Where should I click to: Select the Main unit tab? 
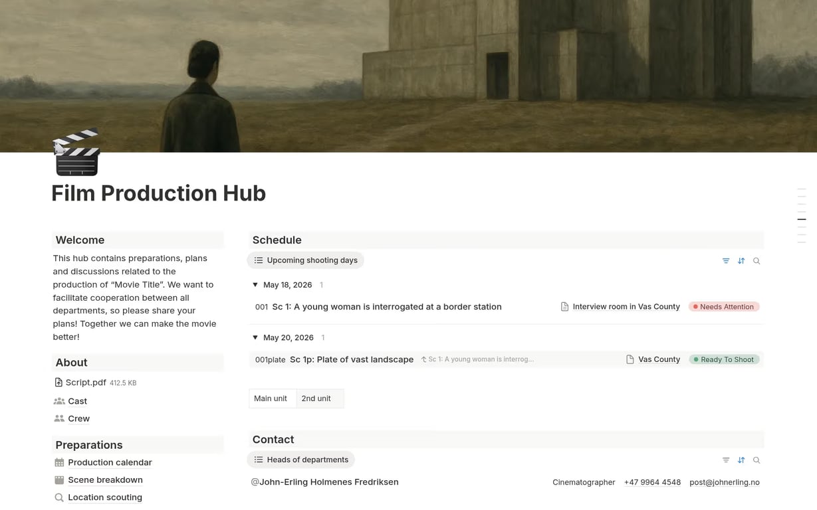(270, 398)
